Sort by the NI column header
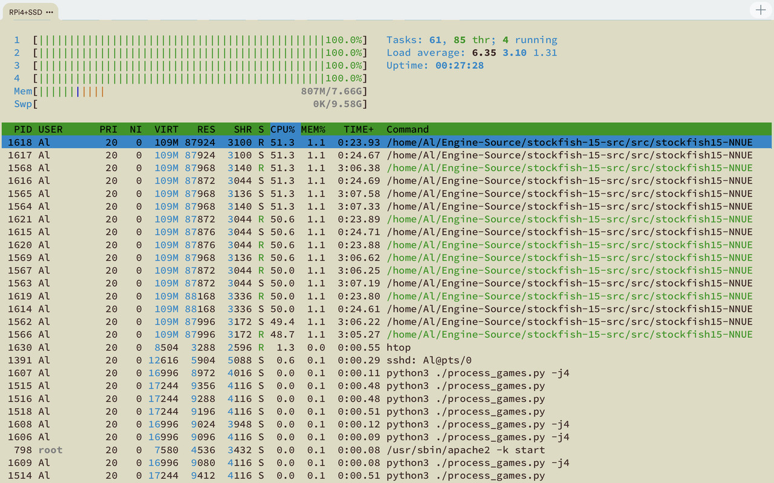The image size is (774, 483). tap(135, 129)
